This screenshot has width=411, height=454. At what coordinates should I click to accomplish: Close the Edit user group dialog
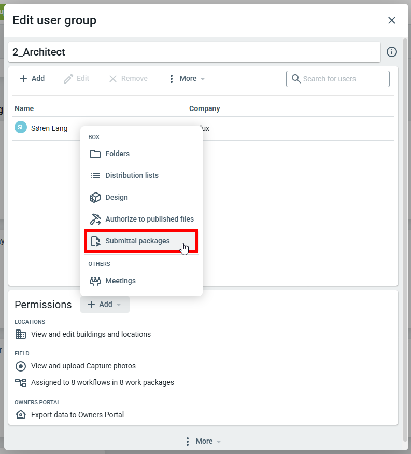pos(392,20)
